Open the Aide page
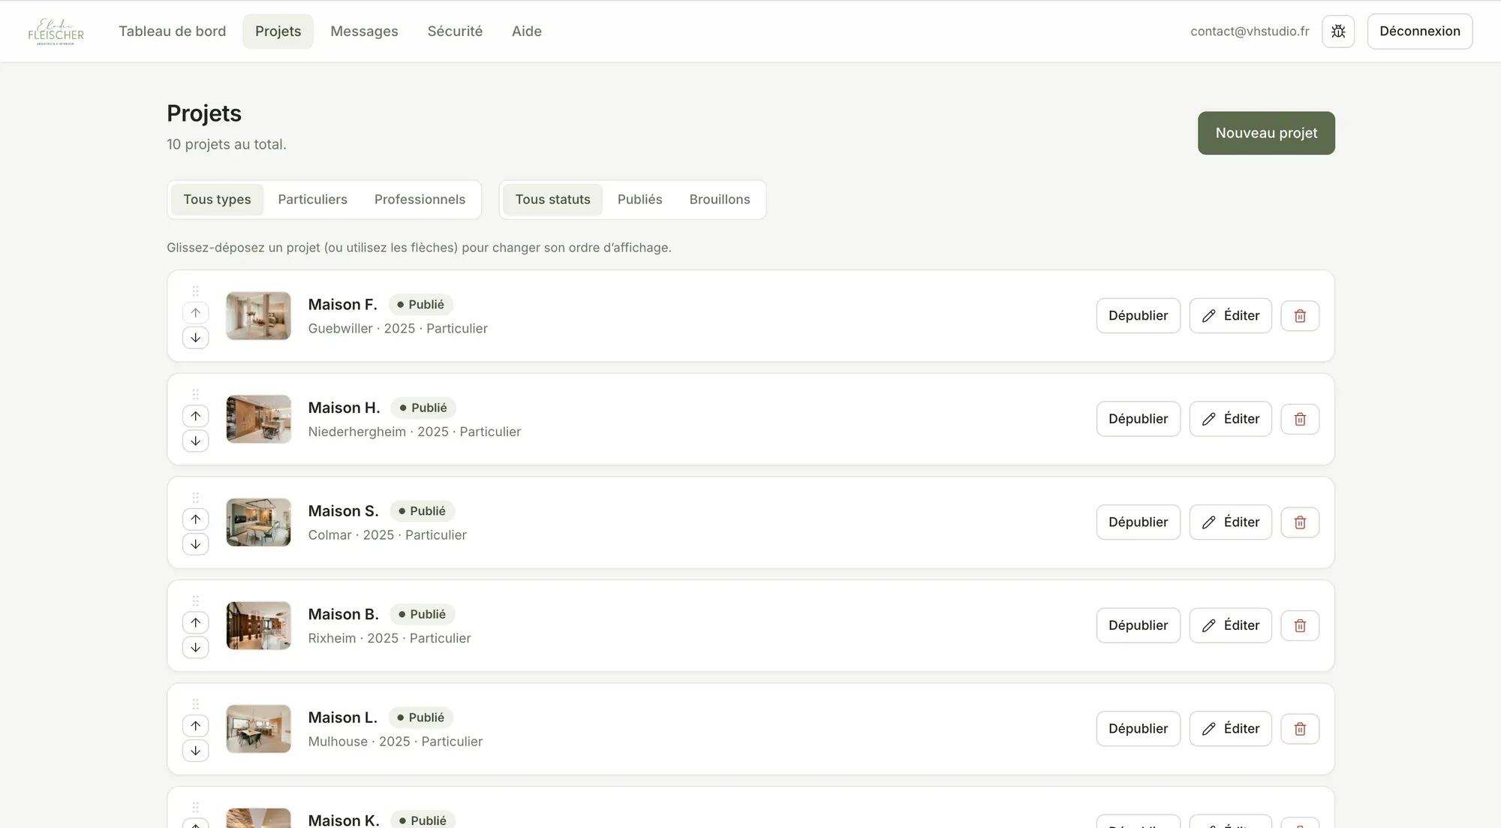 [x=527, y=32]
